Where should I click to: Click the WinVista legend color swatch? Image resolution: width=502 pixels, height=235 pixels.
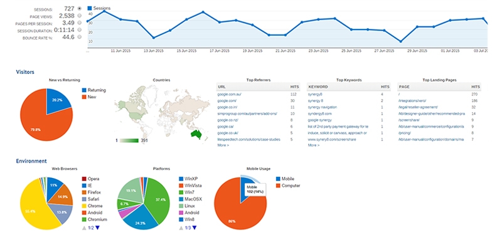(181, 185)
